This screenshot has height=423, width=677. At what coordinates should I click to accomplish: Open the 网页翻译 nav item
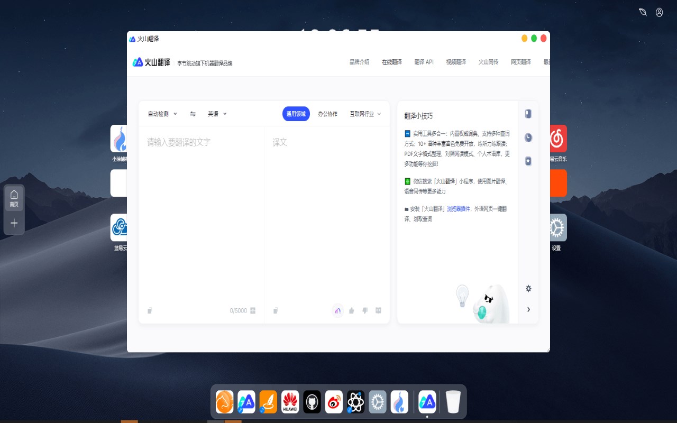[x=521, y=62]
